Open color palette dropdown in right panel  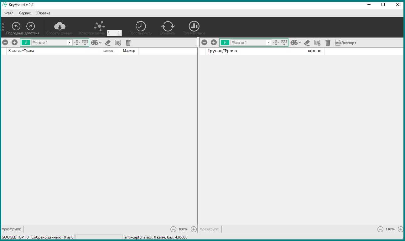coord(295,43)
